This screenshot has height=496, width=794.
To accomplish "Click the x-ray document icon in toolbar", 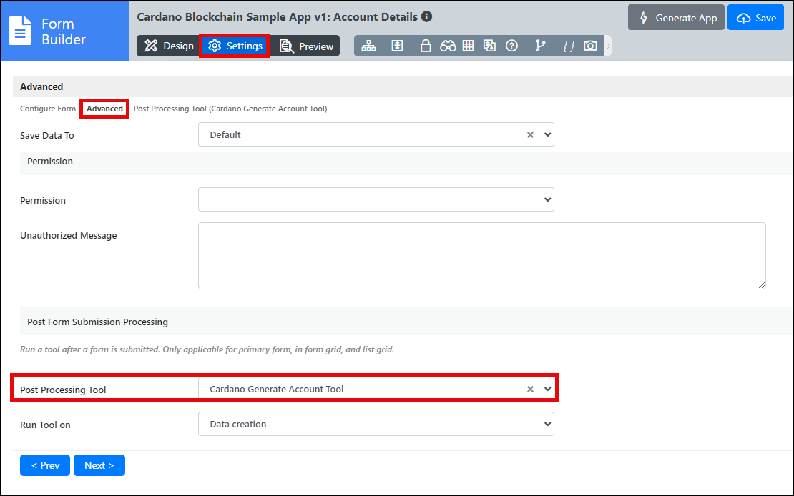I will pos(398,46).
